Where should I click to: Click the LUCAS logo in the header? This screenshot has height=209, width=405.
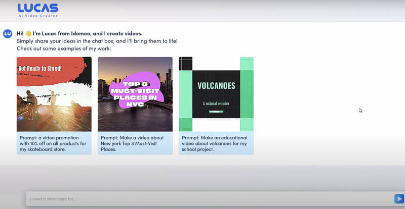37,8
